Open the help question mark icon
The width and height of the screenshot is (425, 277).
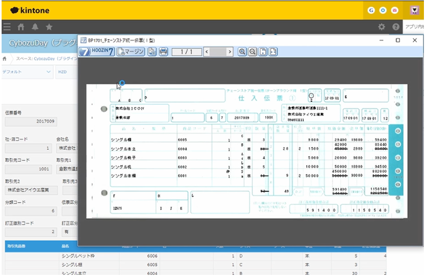[396, 27]
